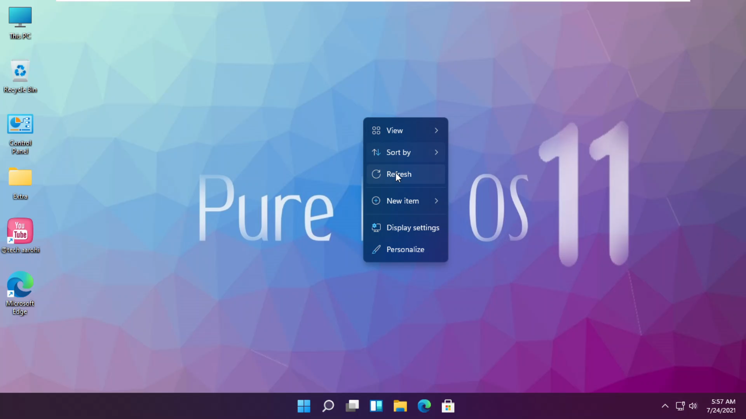Select the Extra folder on desktop

click(20, 184)
